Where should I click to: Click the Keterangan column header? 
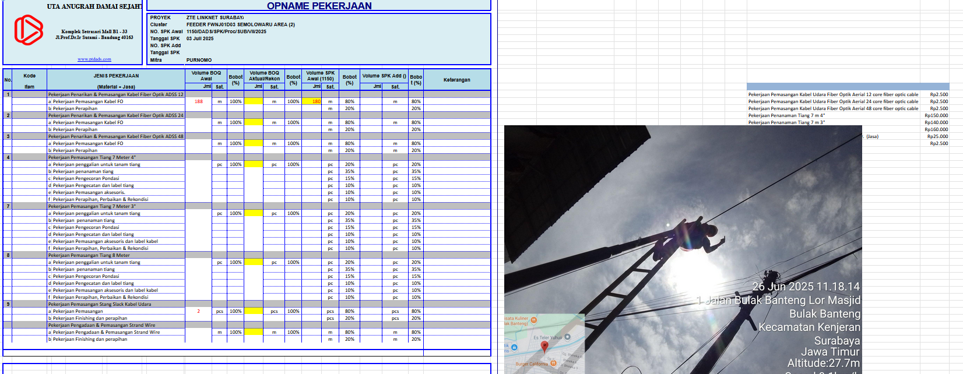pos(456,80)
